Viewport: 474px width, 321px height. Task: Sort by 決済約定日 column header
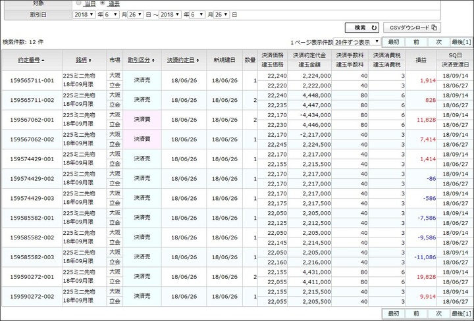180,60
